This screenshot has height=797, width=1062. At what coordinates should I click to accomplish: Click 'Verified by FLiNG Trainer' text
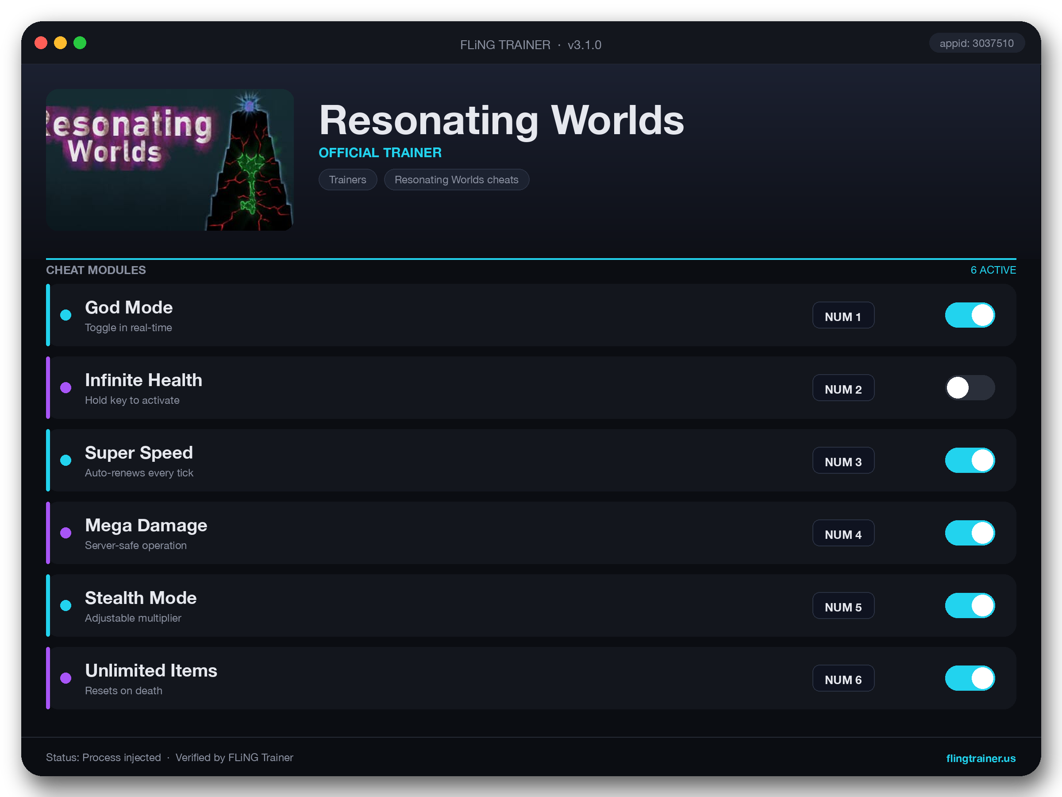pyautogui.click(x=234, y=758)
